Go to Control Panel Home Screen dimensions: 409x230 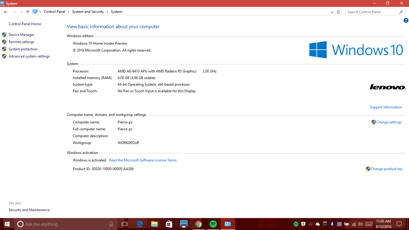[x=25, y=24]
